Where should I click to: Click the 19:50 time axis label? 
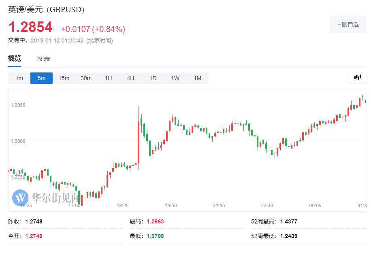tap(171, 206)
